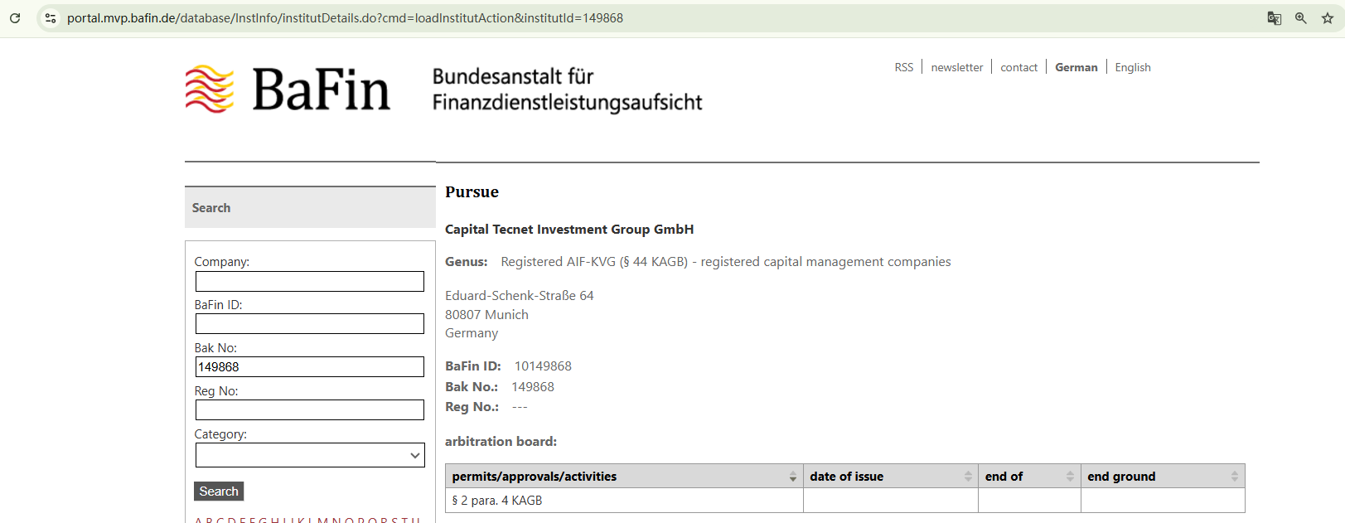Sort by end of column arrows
The height and width of the screenshot is (523, 1345).
pyautogui.click(x=1070, y=477)
